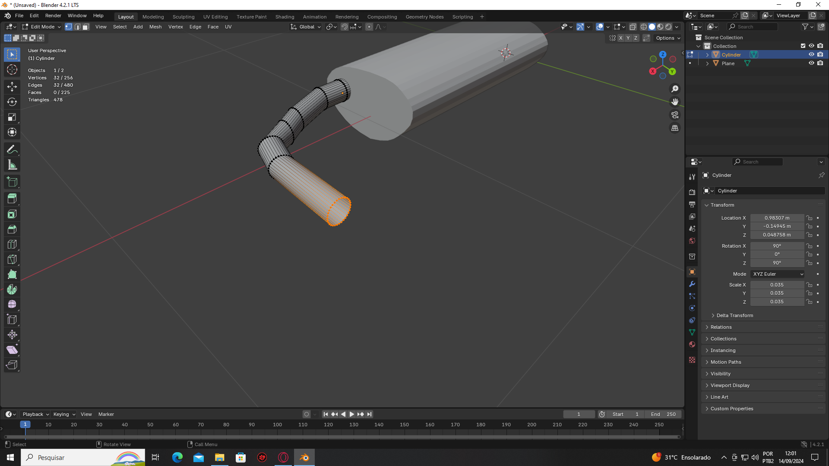Open the Mesh menu
The image size is (829, 466).
click(155, 27)
